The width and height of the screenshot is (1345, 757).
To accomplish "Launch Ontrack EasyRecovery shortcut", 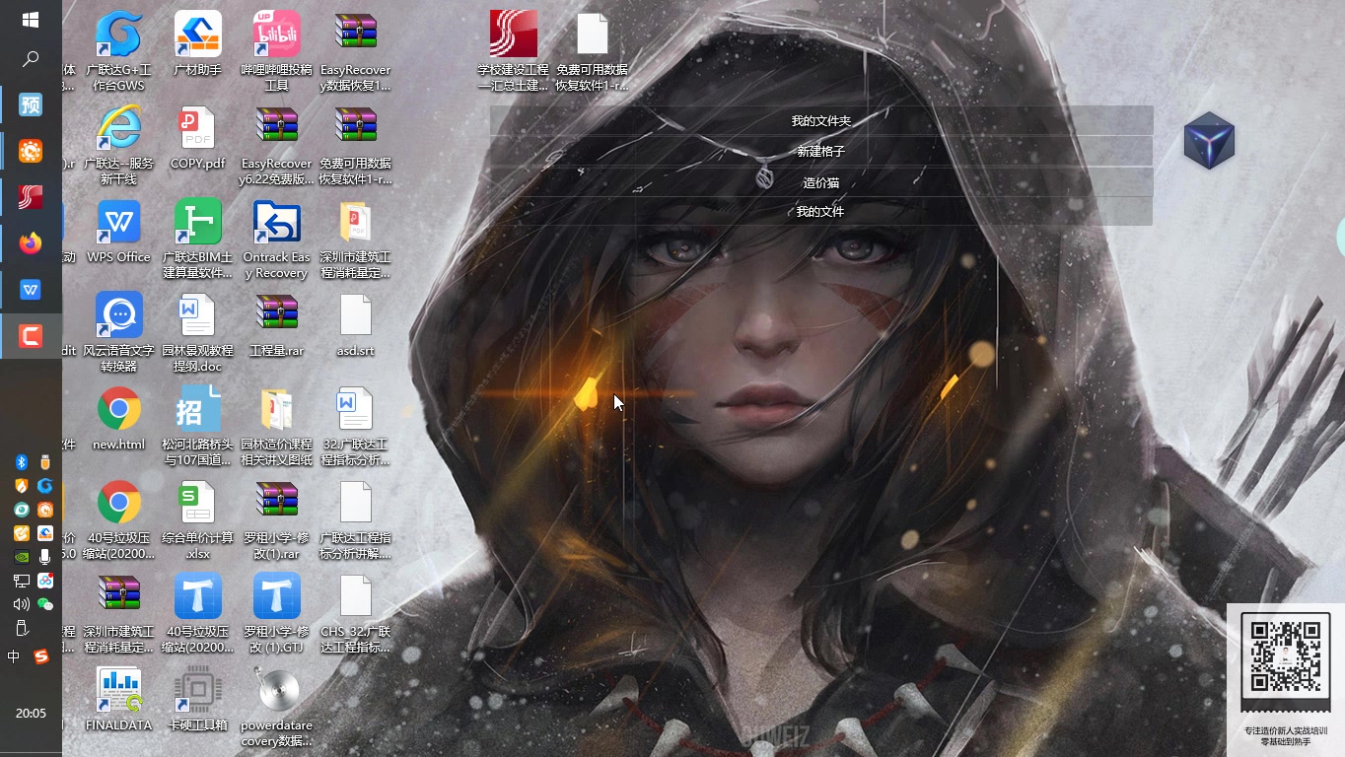I will pos(277,239).
